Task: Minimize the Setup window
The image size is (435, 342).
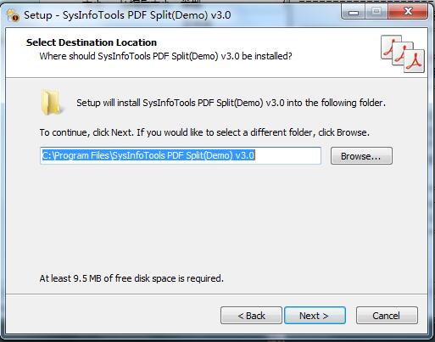Action: pos(354,12)
